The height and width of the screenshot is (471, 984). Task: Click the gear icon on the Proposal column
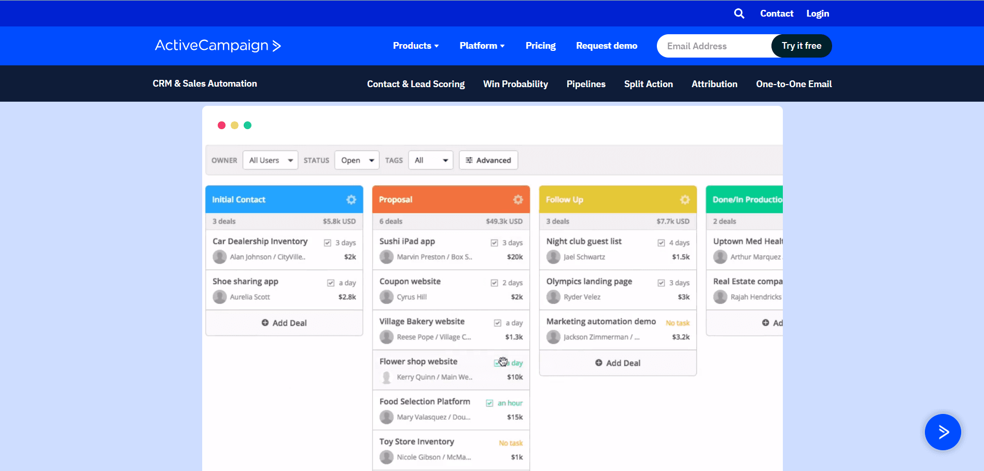coord(518,199)
